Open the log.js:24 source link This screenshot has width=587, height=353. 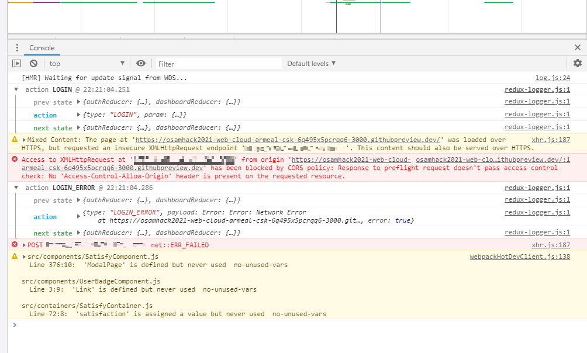pyautogui.click(x=552, y=77)
